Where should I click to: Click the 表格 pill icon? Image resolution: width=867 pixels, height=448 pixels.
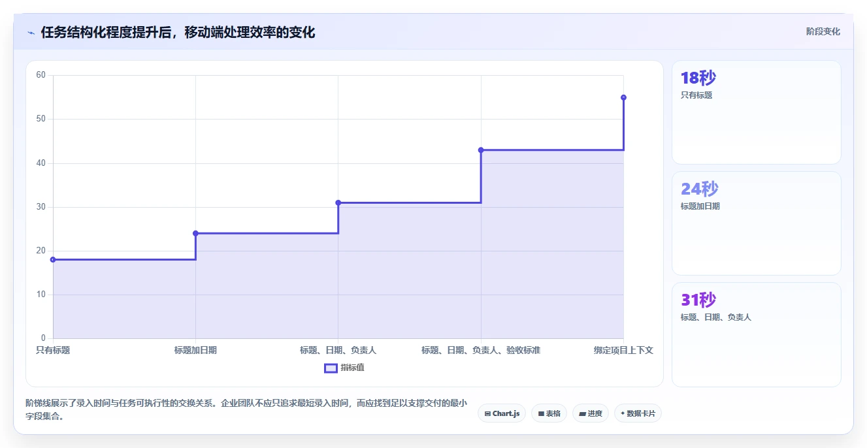[541, 414]
